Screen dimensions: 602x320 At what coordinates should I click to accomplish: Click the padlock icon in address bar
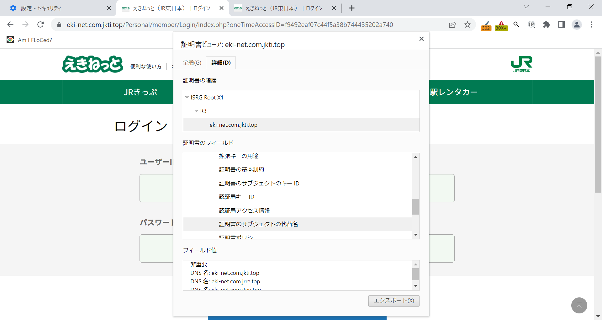tap(59, 25)
